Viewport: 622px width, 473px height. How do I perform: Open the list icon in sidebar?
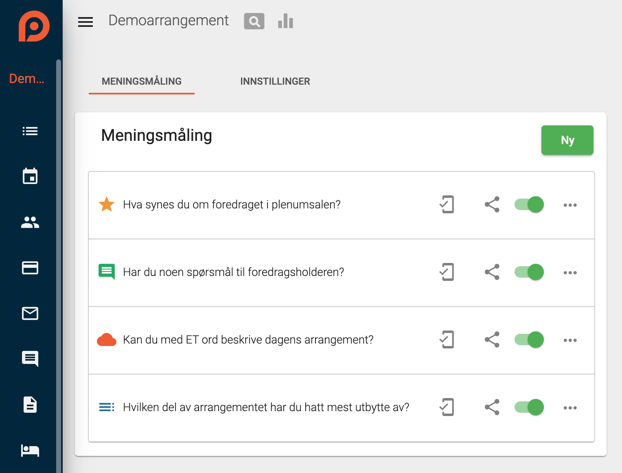pos(30,131)
